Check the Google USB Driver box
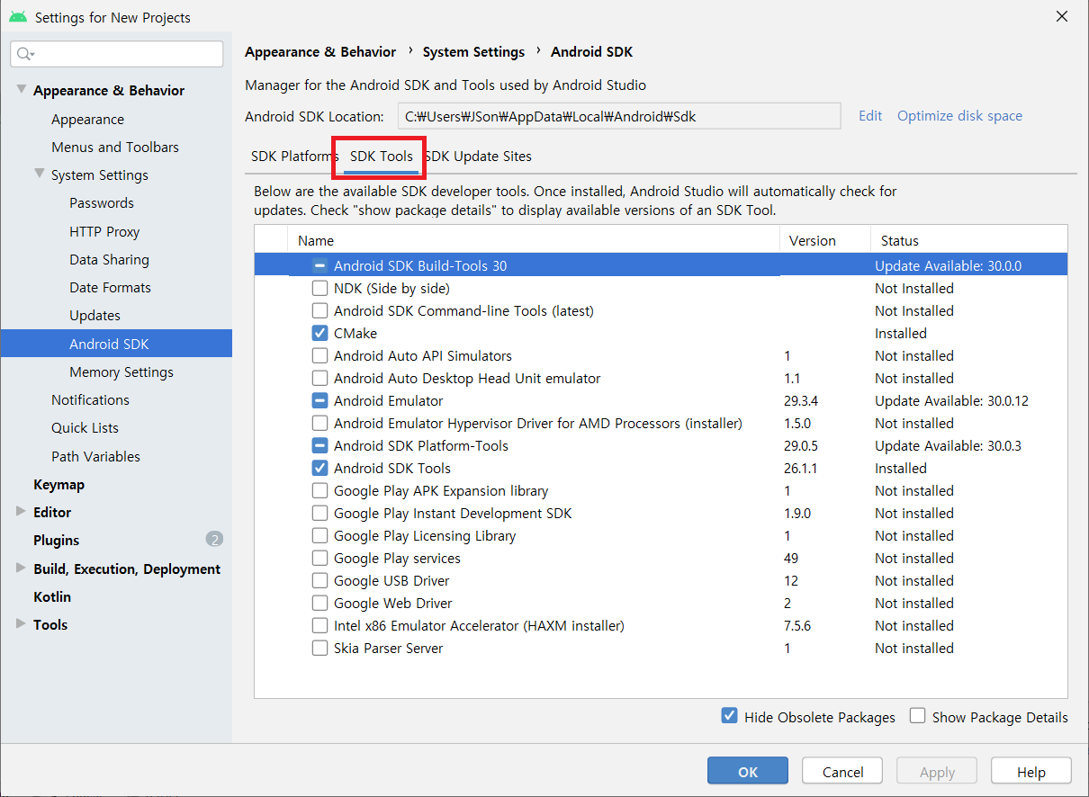Screen dimensions: 1089x797 pyautogui.click(x=319, y=581)
